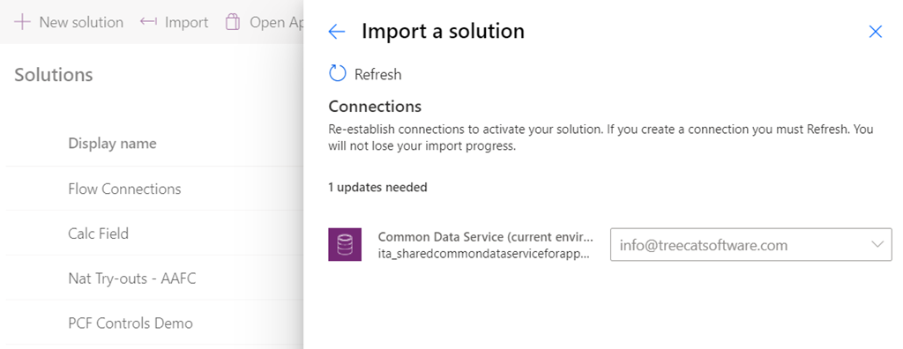Click the Connections heading
Screen dimensions: 903x349
(x=375, y=106)
